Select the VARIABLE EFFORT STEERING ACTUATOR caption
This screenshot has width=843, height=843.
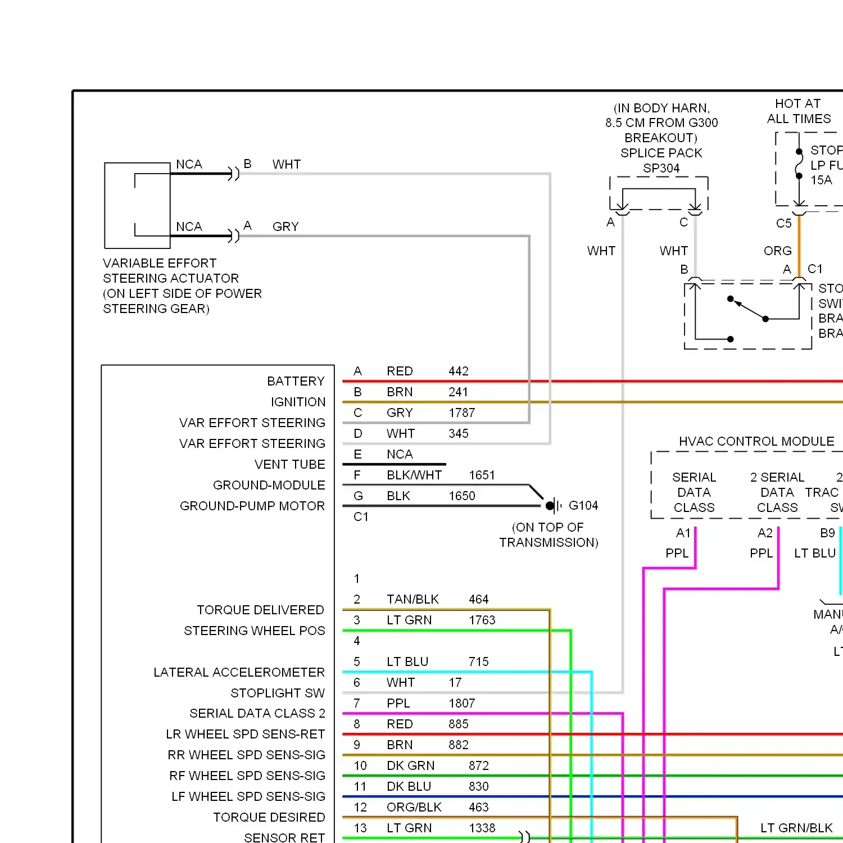(x=182, y=285)
